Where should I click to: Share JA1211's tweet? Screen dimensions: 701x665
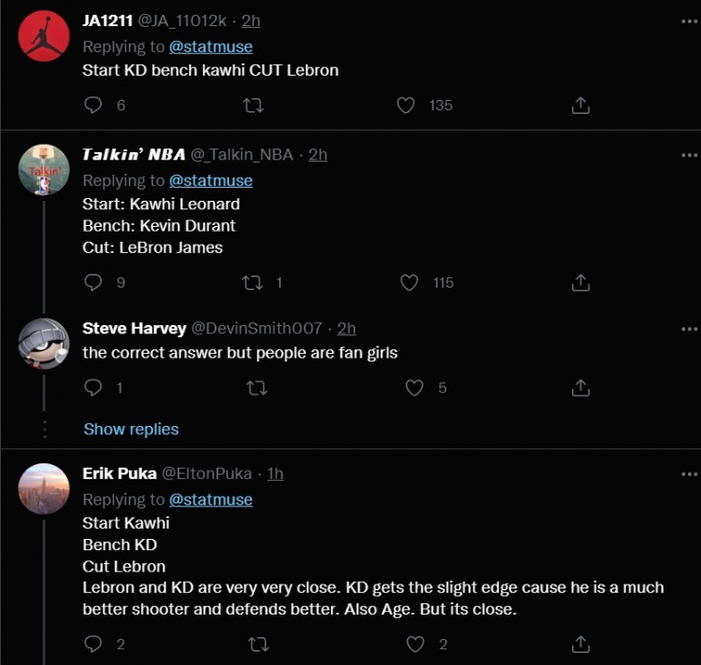[x=580, y=106]
